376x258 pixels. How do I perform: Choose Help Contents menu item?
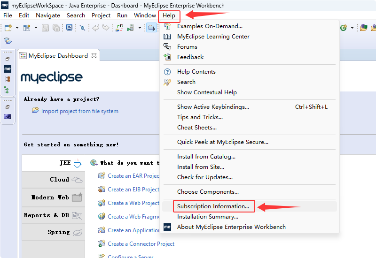coord(250,72)
